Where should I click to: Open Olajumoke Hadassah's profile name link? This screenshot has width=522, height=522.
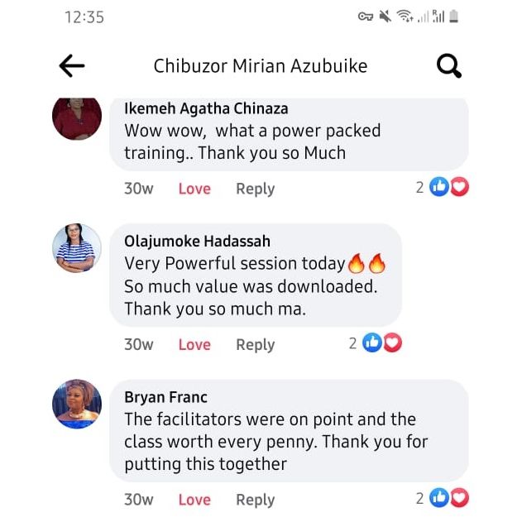tap(197, 242)
